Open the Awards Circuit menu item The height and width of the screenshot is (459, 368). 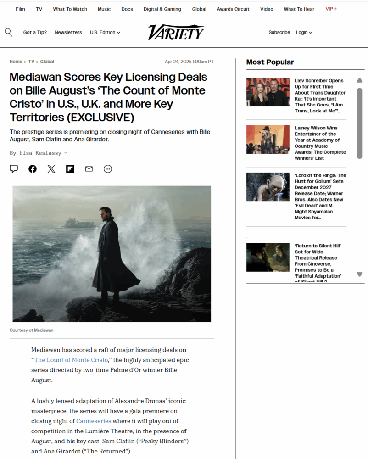[233, 9]
